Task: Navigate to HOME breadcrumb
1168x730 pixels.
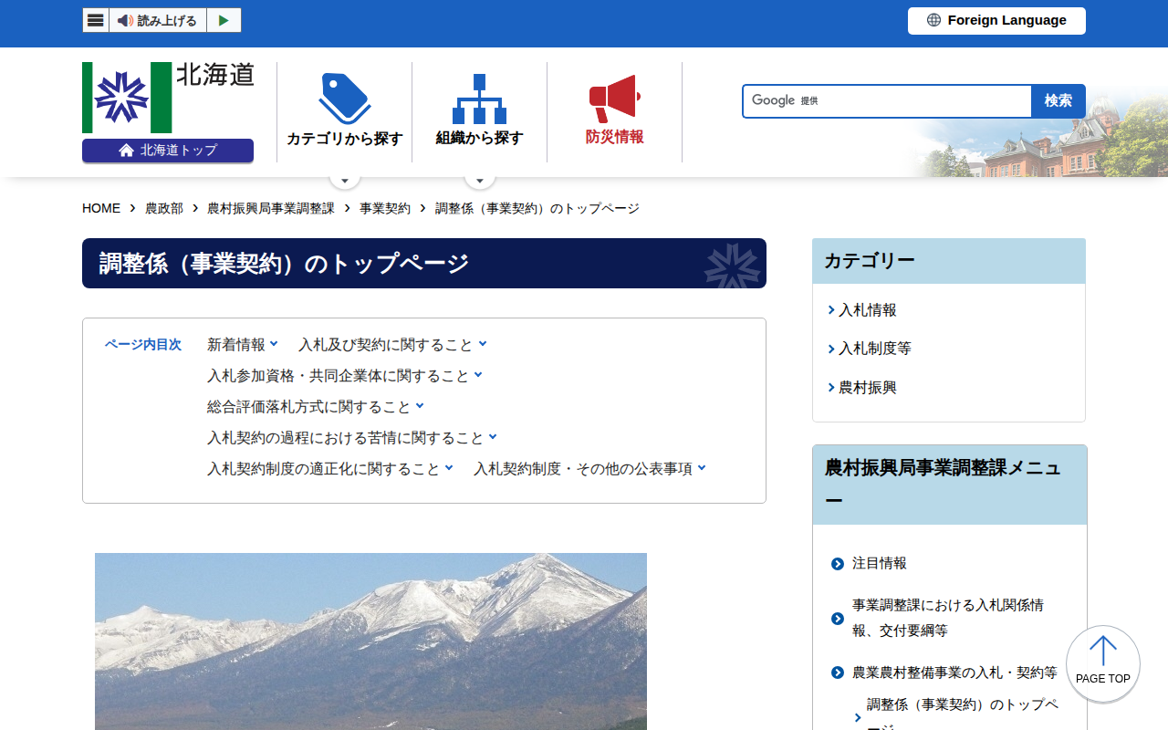Action: [101, 208]
